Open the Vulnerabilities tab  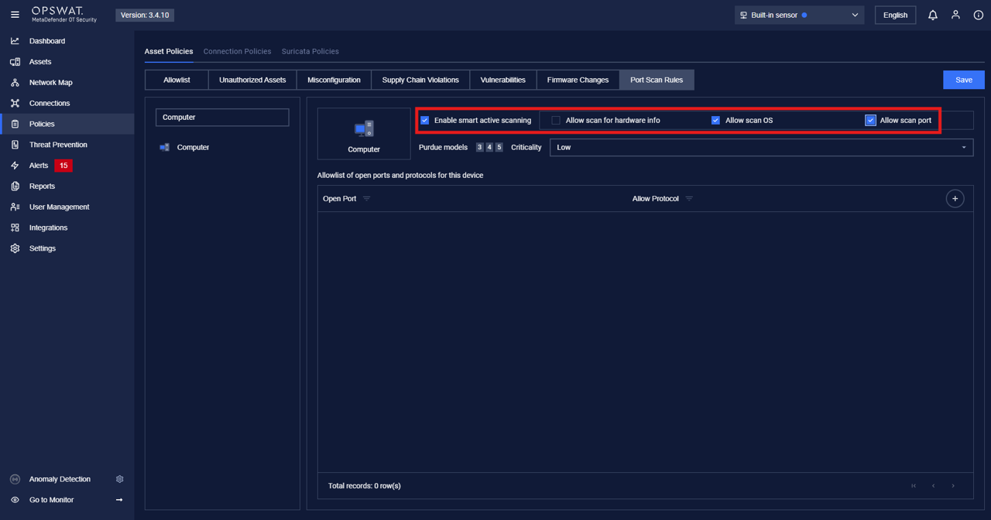click(502, 80)
